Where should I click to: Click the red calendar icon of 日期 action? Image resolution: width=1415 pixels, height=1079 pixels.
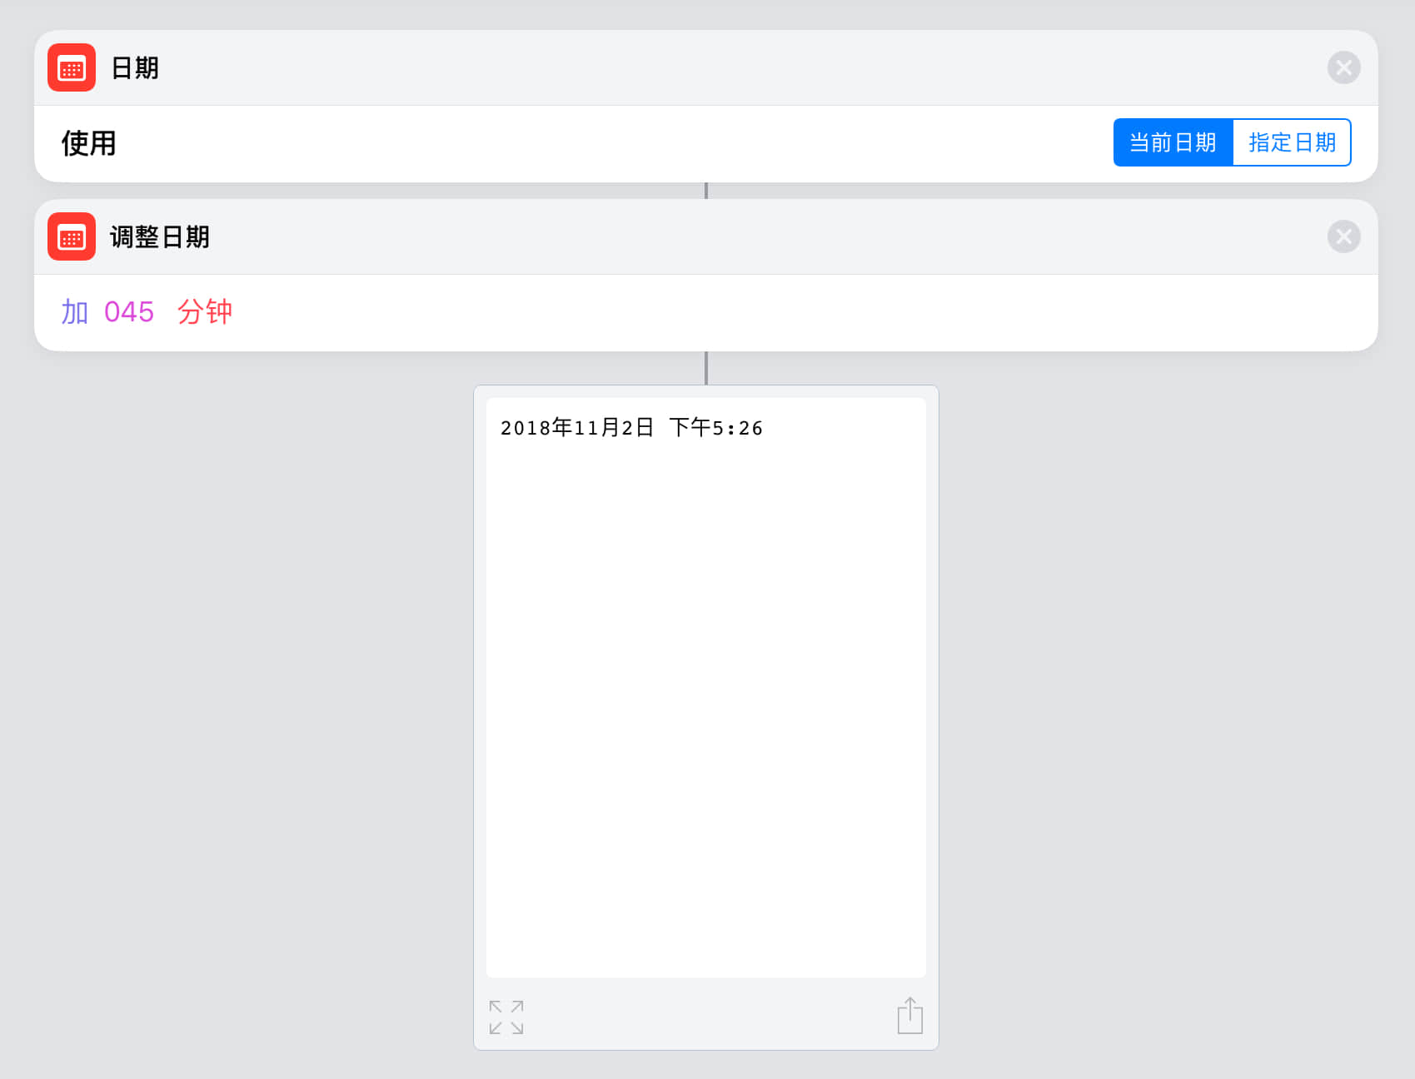point(72,67)
